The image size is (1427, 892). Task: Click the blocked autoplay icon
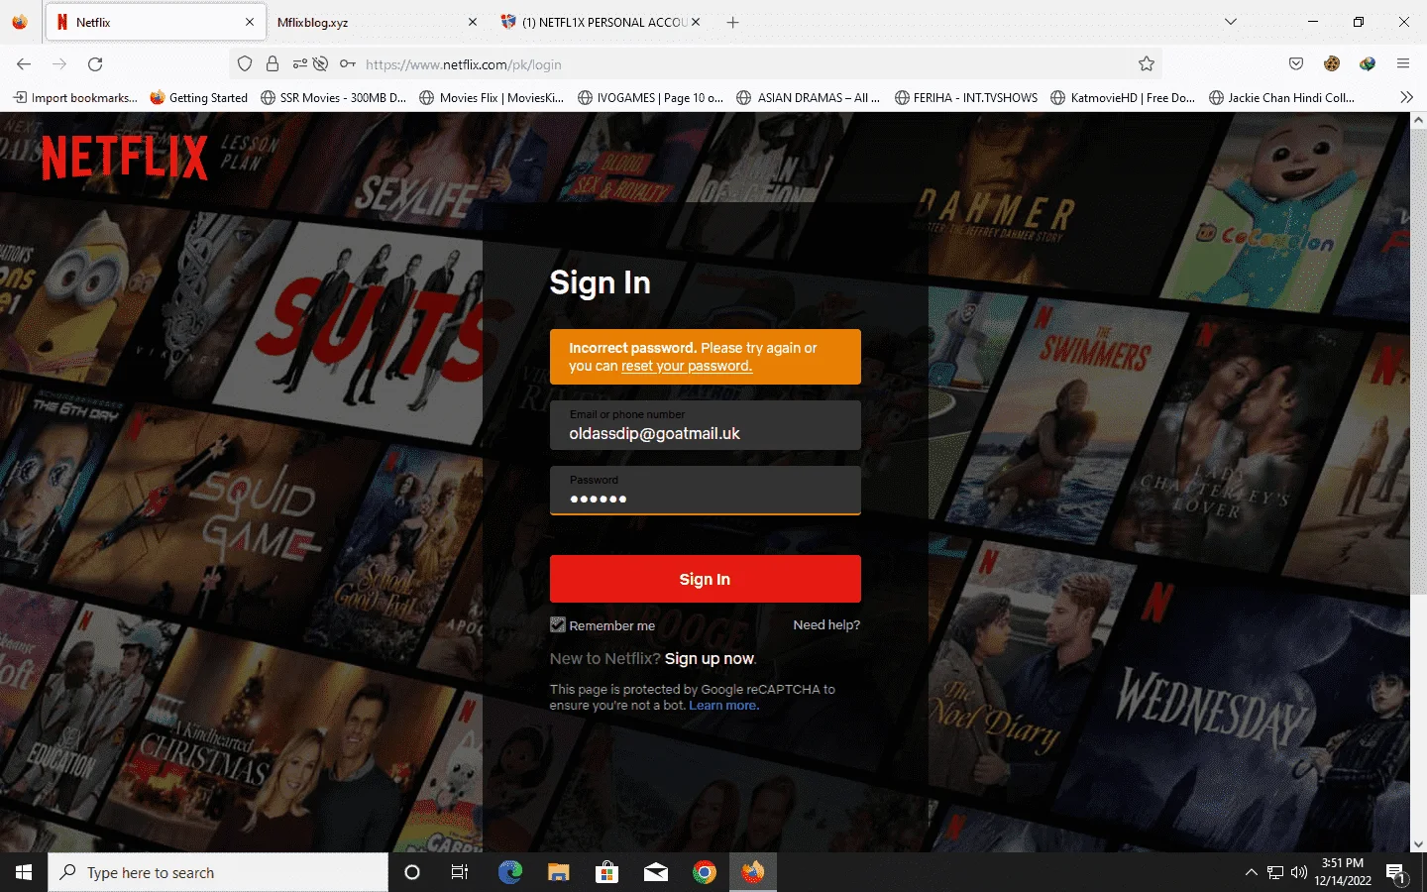click(x=320, y=64)
